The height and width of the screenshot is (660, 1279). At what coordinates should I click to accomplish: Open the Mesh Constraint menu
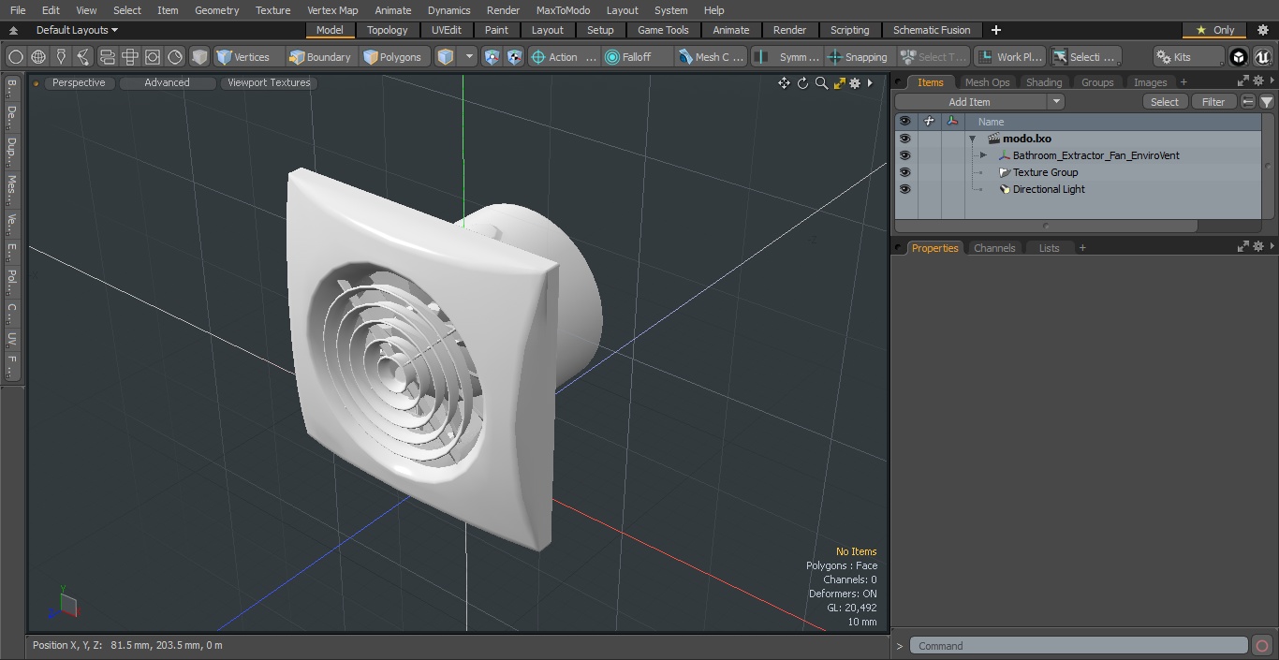pyautogui.click(x=712, y=57)
